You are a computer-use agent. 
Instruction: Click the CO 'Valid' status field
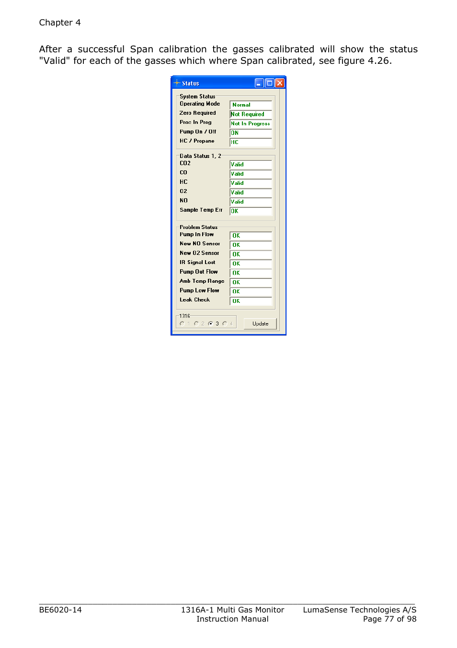click(251, 174)
